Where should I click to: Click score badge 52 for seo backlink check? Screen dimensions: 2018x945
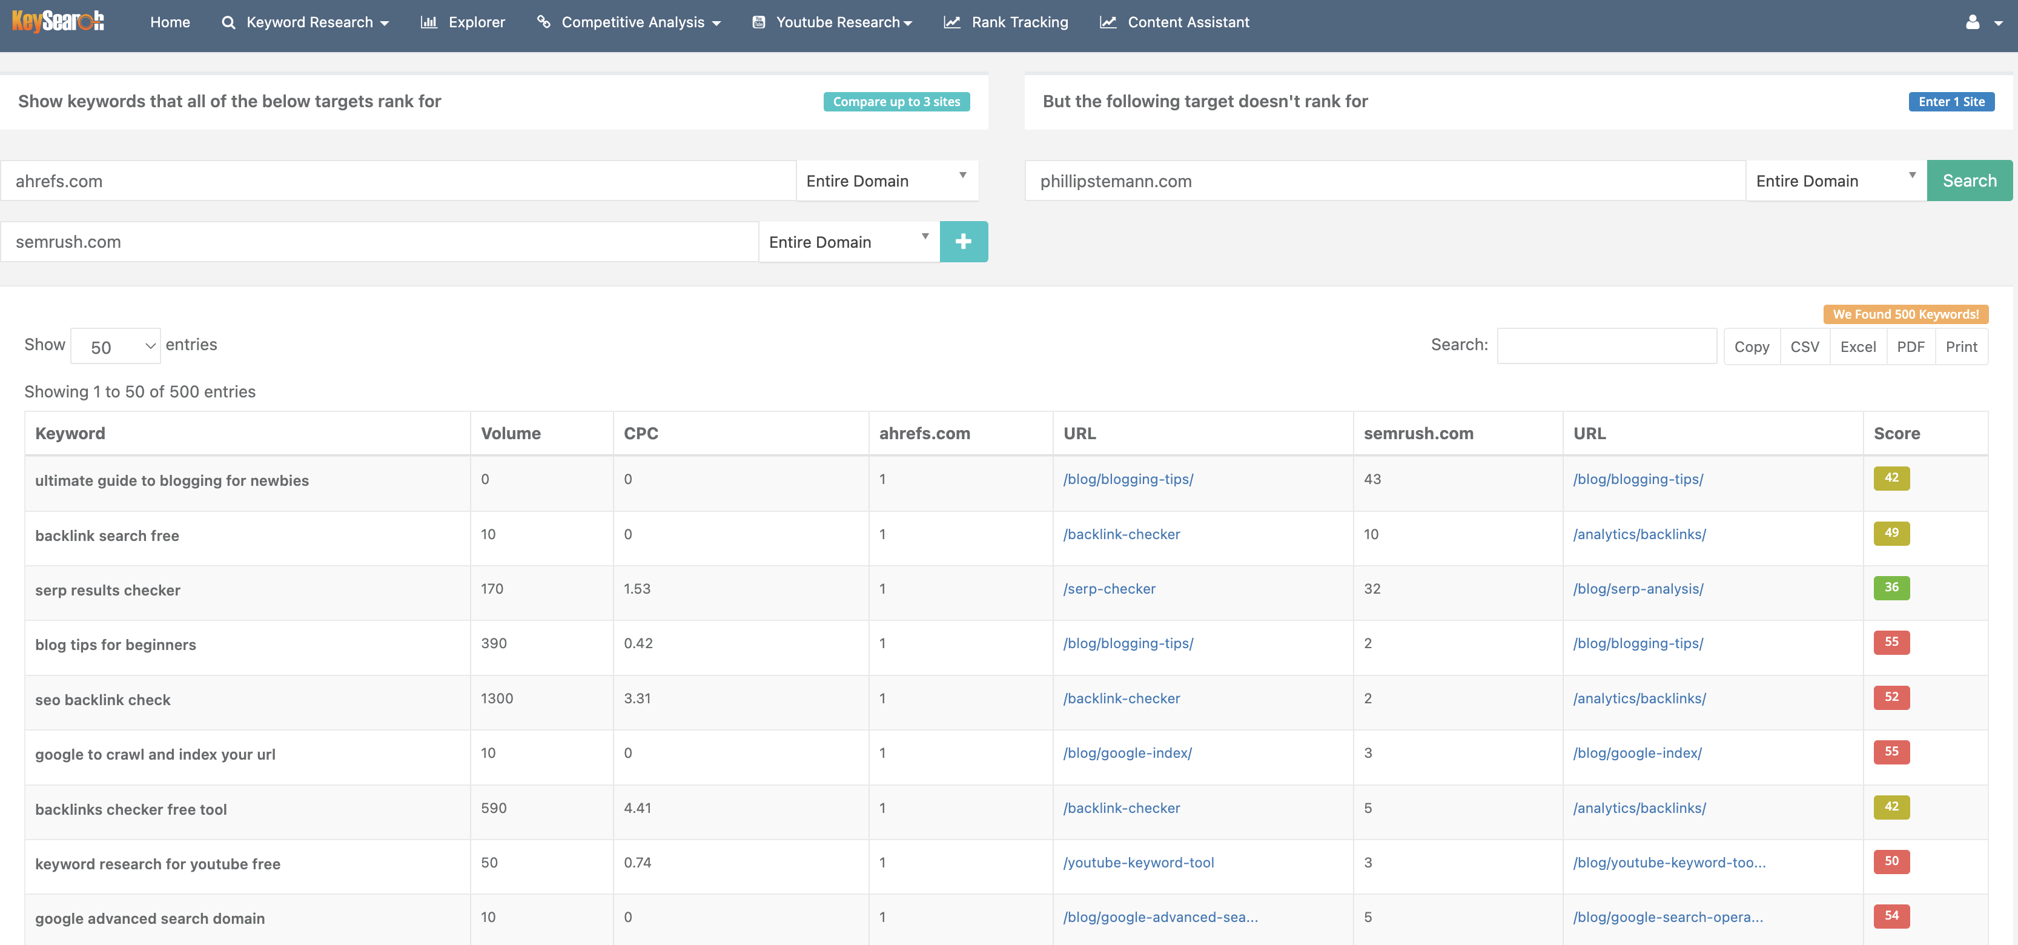tap(1891, 697)
